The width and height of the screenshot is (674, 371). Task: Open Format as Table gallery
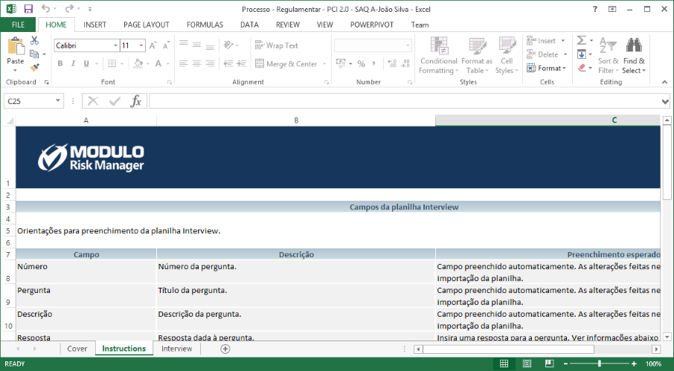click(x=477, y=56)
